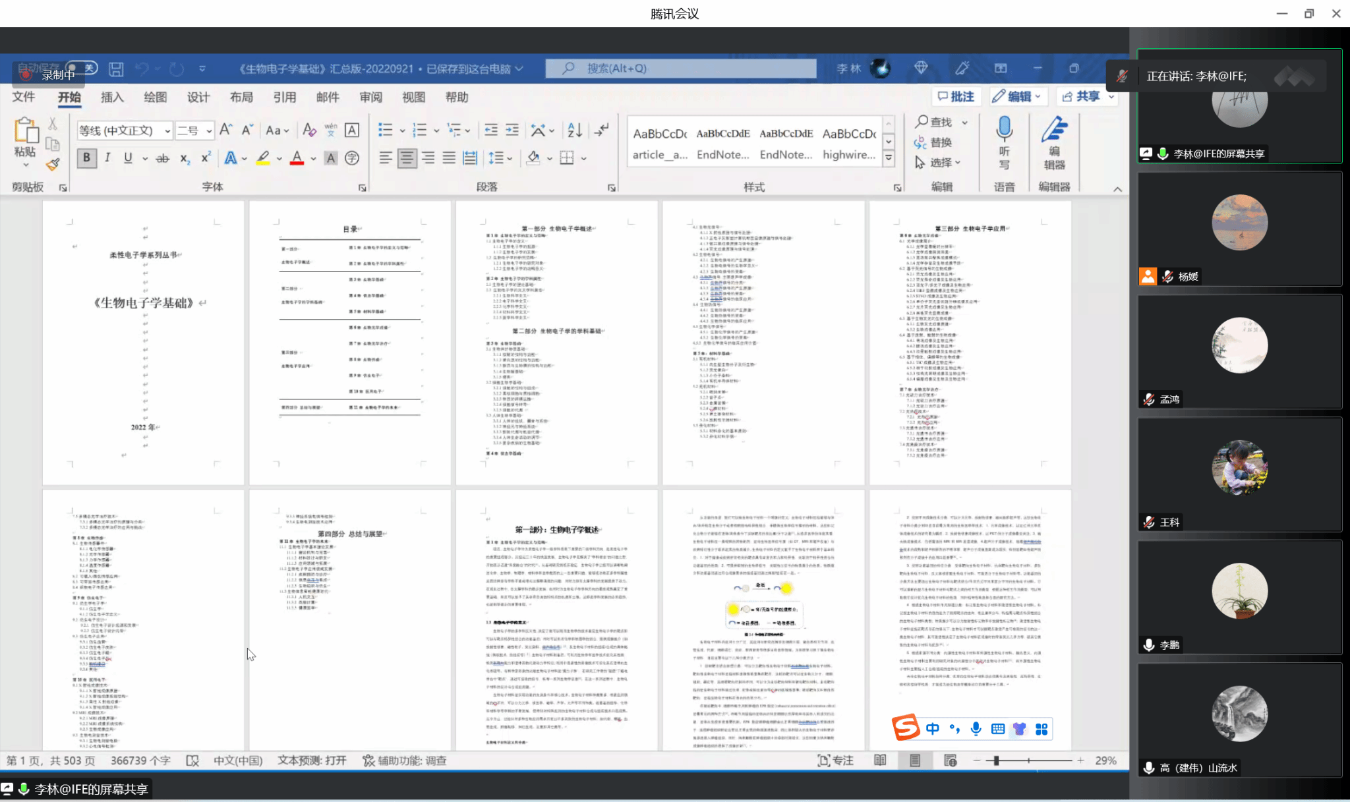
Task: Click the Dictate microphone icon
Action: click(1004, 129)
